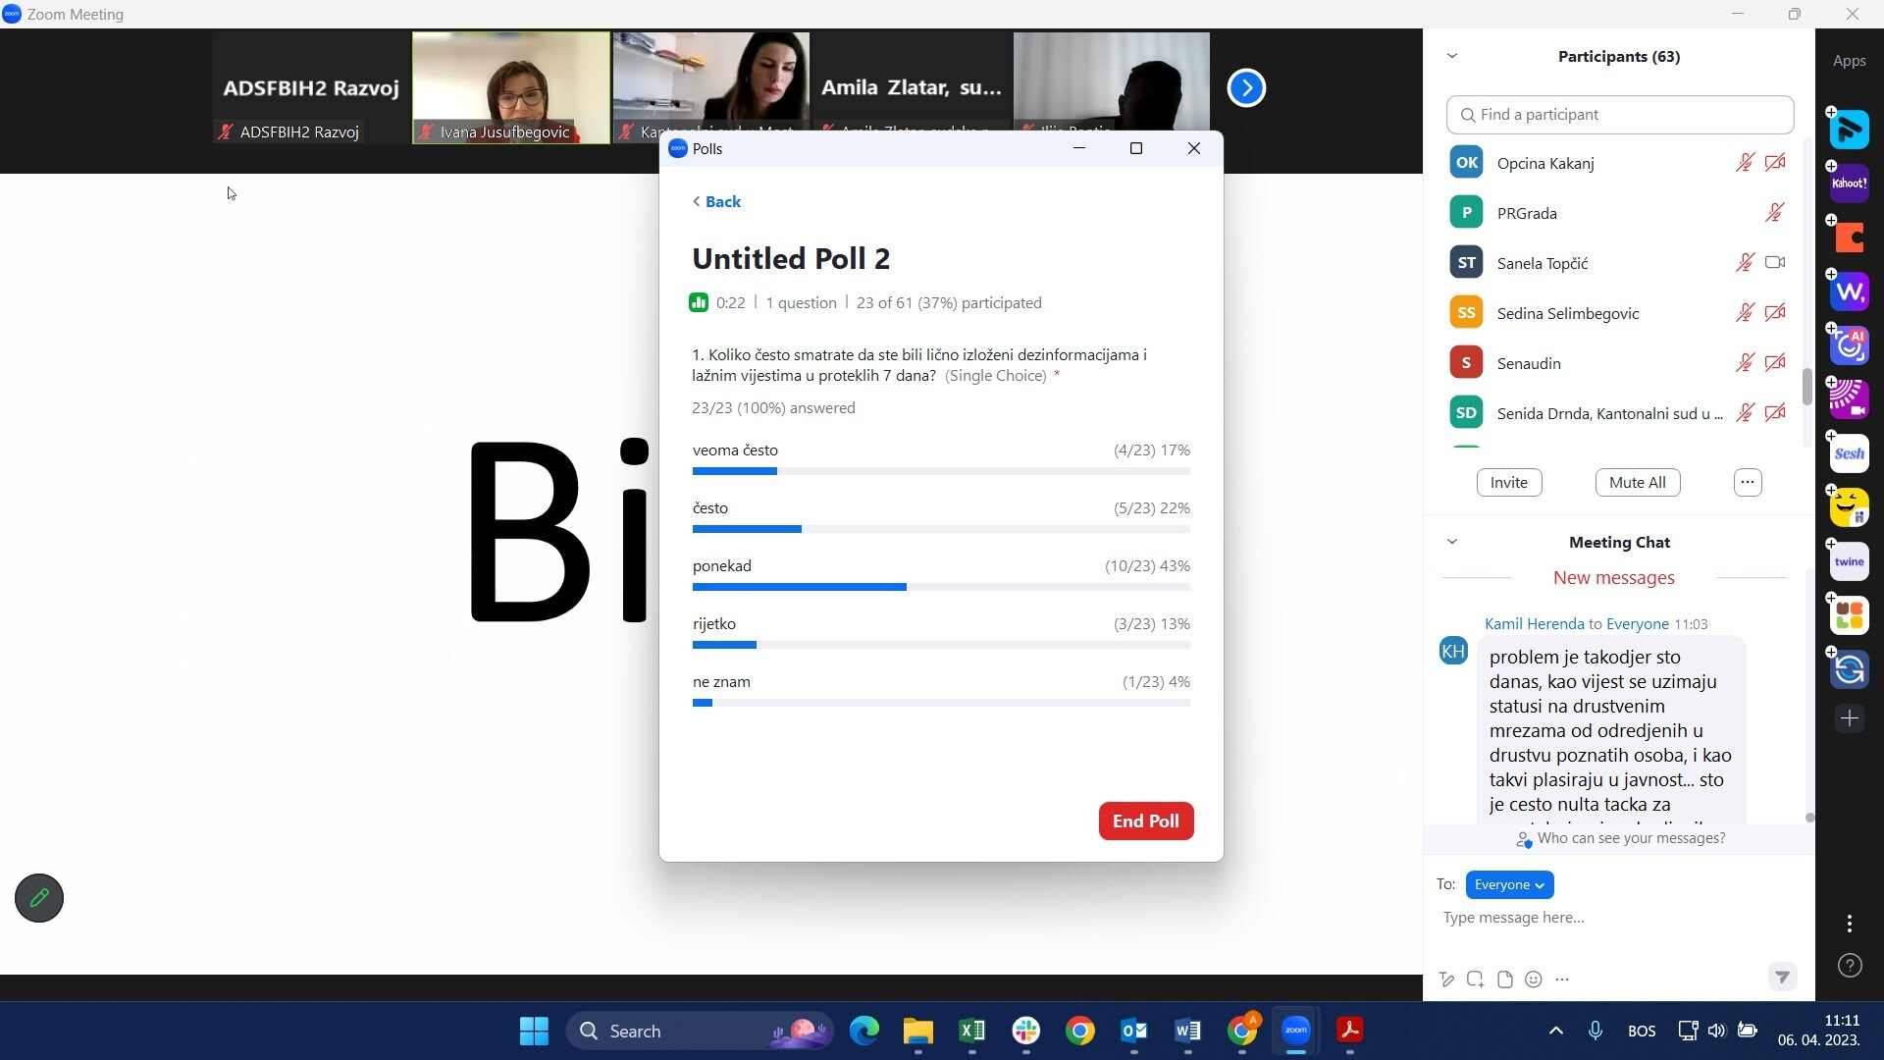The height and width of the screenshot is (1060, 1884).
Task: Show next video thumbnails with blue arrow
Action: 1246,88
